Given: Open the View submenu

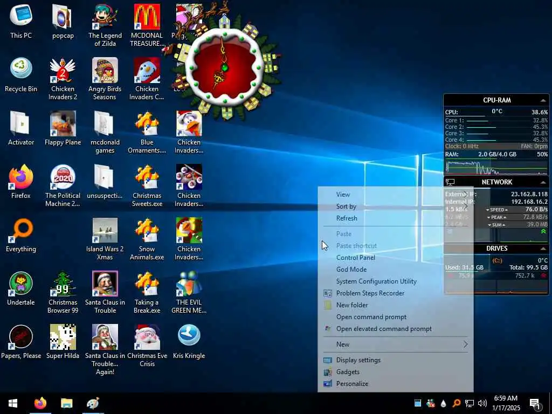Looking at the screenshot, I should [395, 194].
